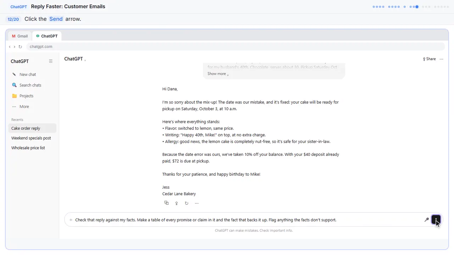Click the Share button
Viewport: 454px width, 255px height.
tap(429, 59)
